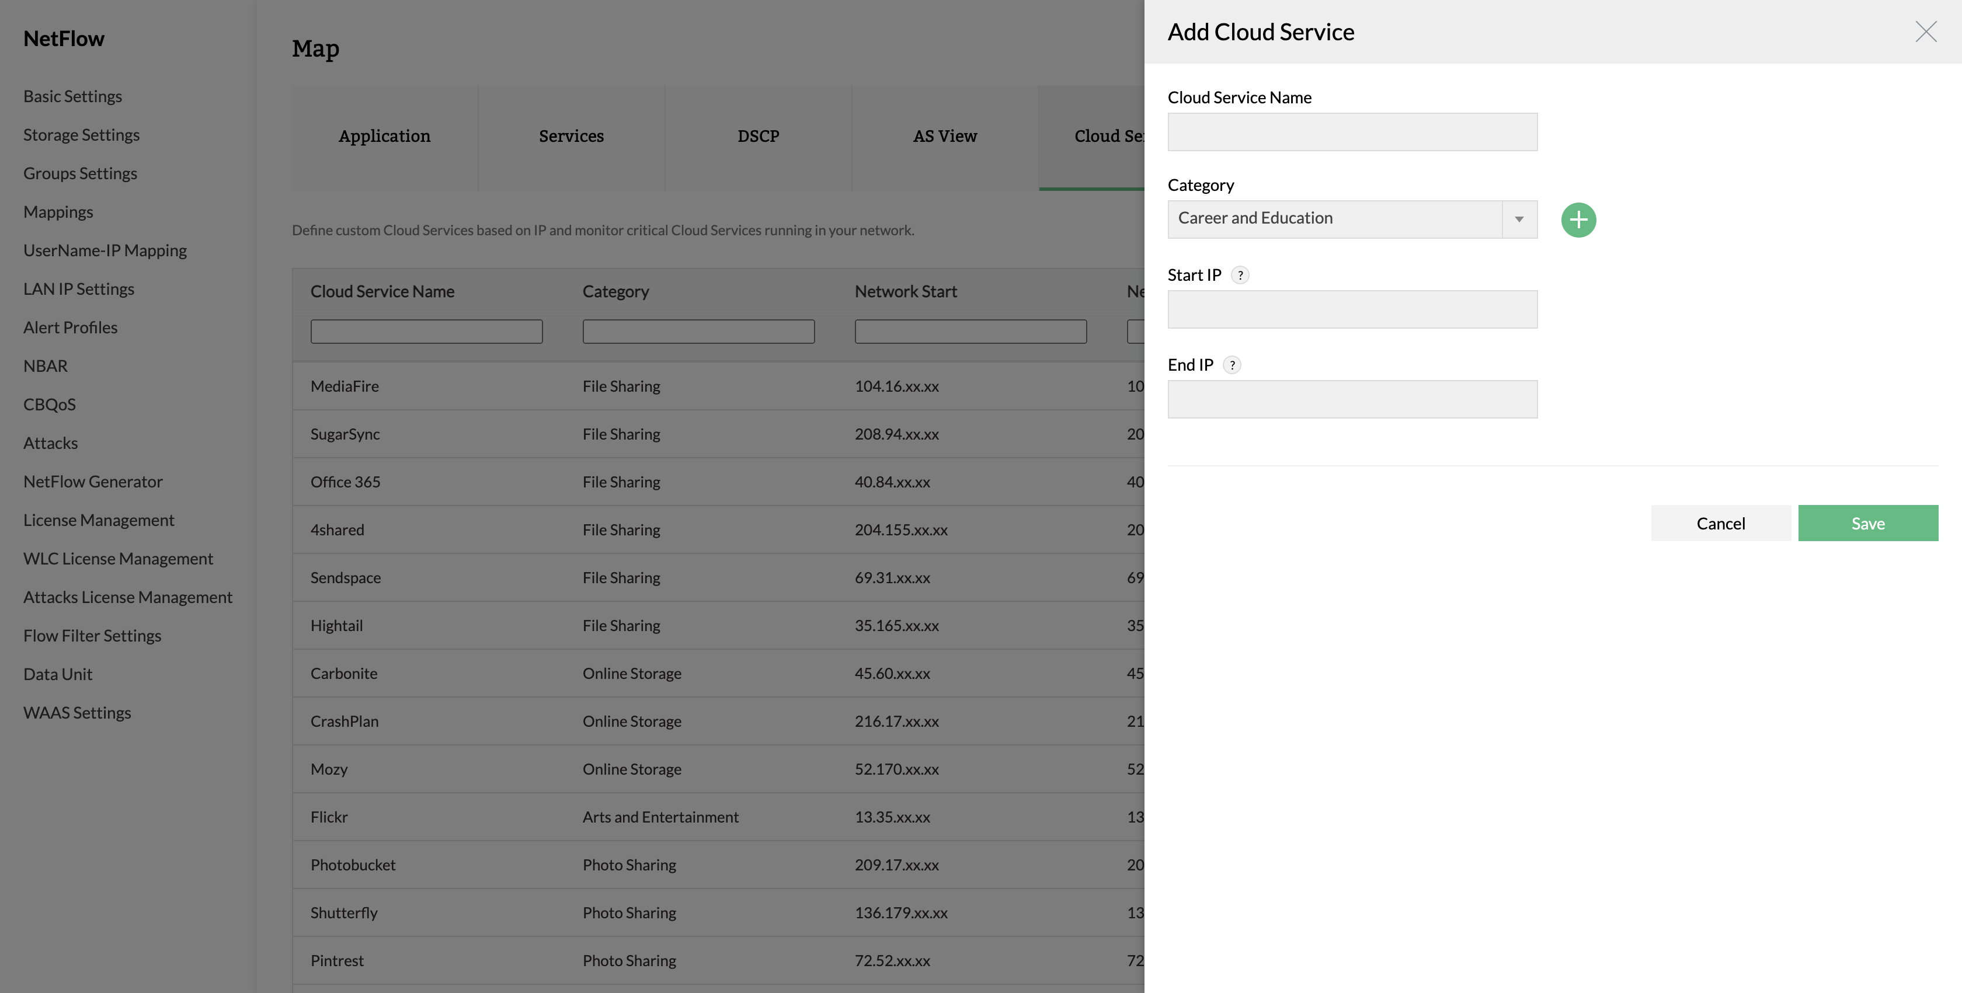Click the Start IP help icon
This screenshot has height=993, width=1962.
pyautogui.click(x=1240, y=275)
